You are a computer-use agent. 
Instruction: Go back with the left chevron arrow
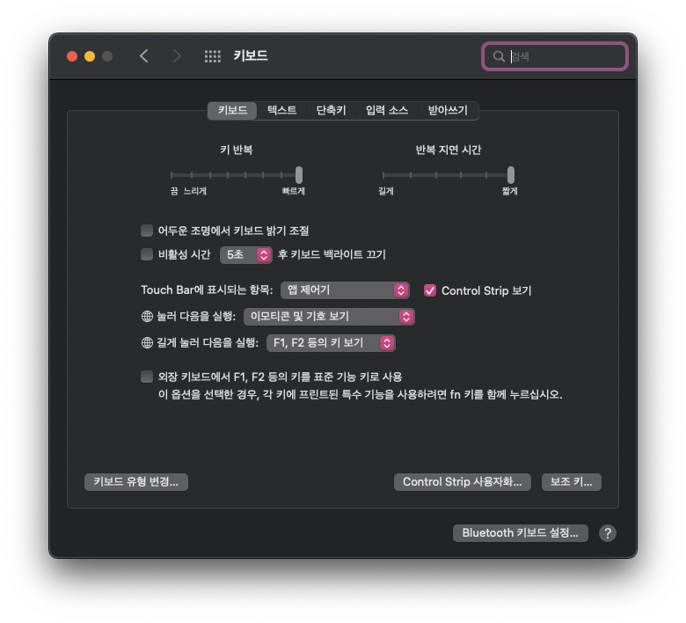coord(144,56)
